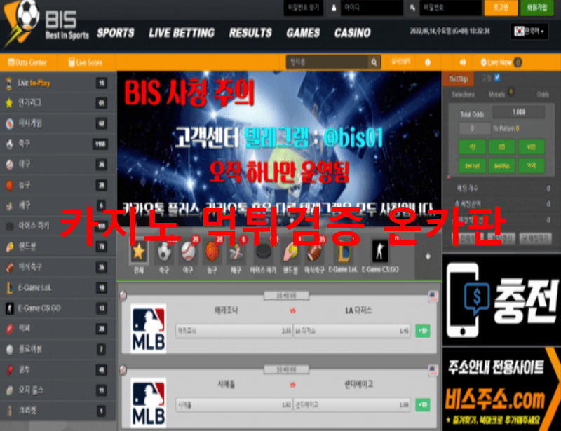Expand sport filter row with down arrow
Image resolution: width=561 pixels, height=431 pixels.
pos(428,256)
